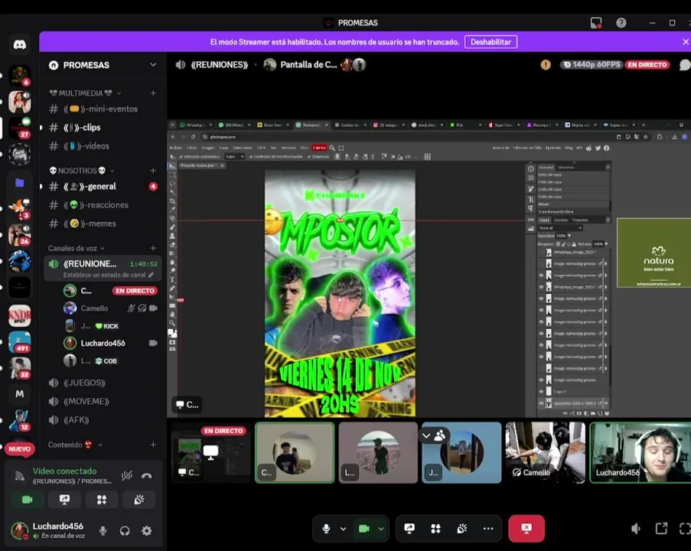This screenshot has width=691, height=551.
Task: Enter fullscreen for the stream
Action: tap(685, 529)
